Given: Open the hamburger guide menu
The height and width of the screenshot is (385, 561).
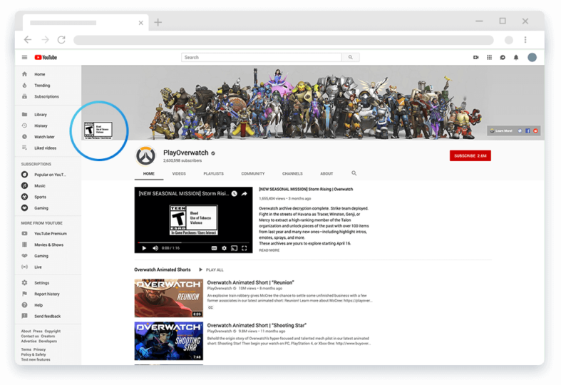Looking at the screenshot, I should [24, 57].
